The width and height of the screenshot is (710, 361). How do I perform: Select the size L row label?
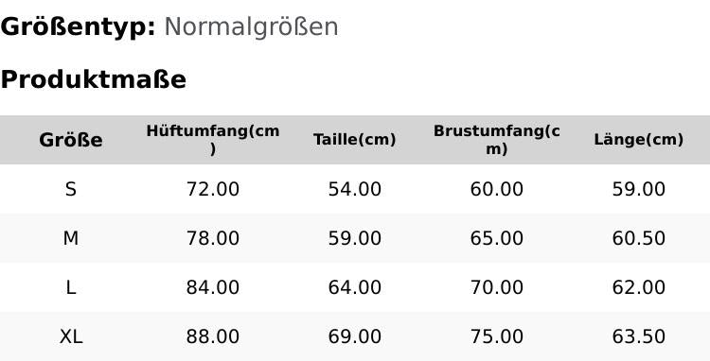[x=71, y=287]
